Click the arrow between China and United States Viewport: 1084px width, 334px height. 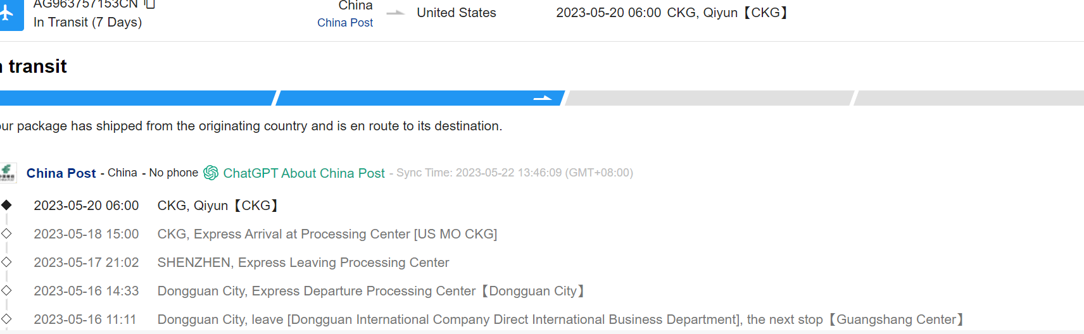coord(395,13)
